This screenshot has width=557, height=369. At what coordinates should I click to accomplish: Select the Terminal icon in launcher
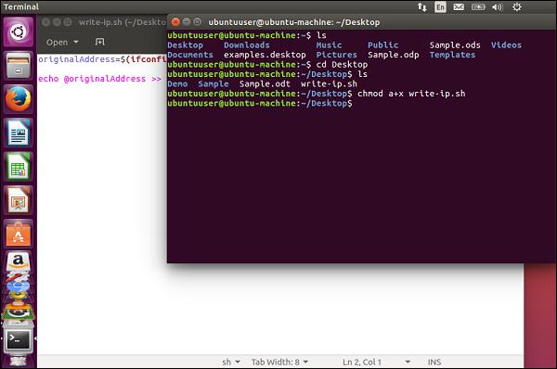[19, 340]
